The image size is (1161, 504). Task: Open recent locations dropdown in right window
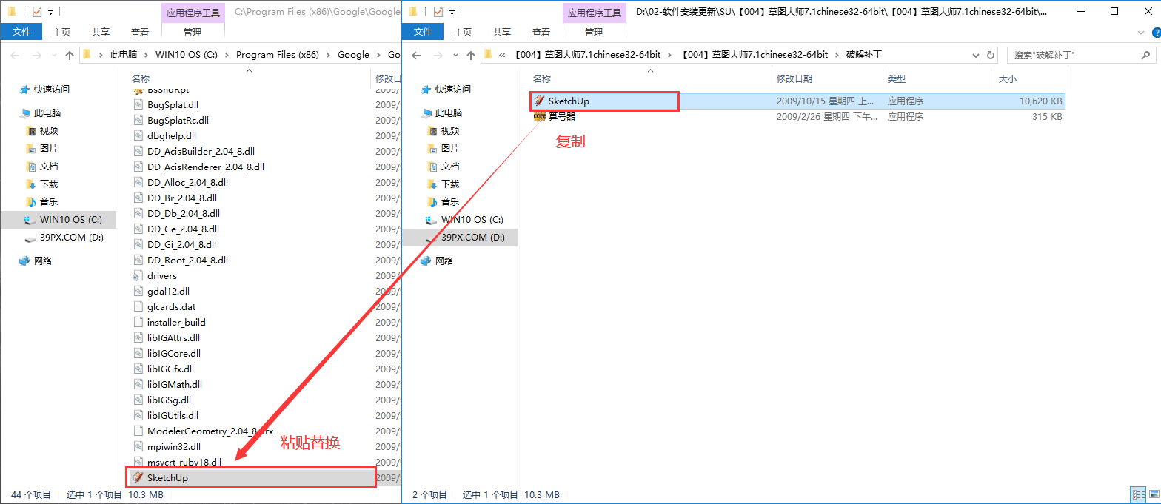click(x=454, y=55)
